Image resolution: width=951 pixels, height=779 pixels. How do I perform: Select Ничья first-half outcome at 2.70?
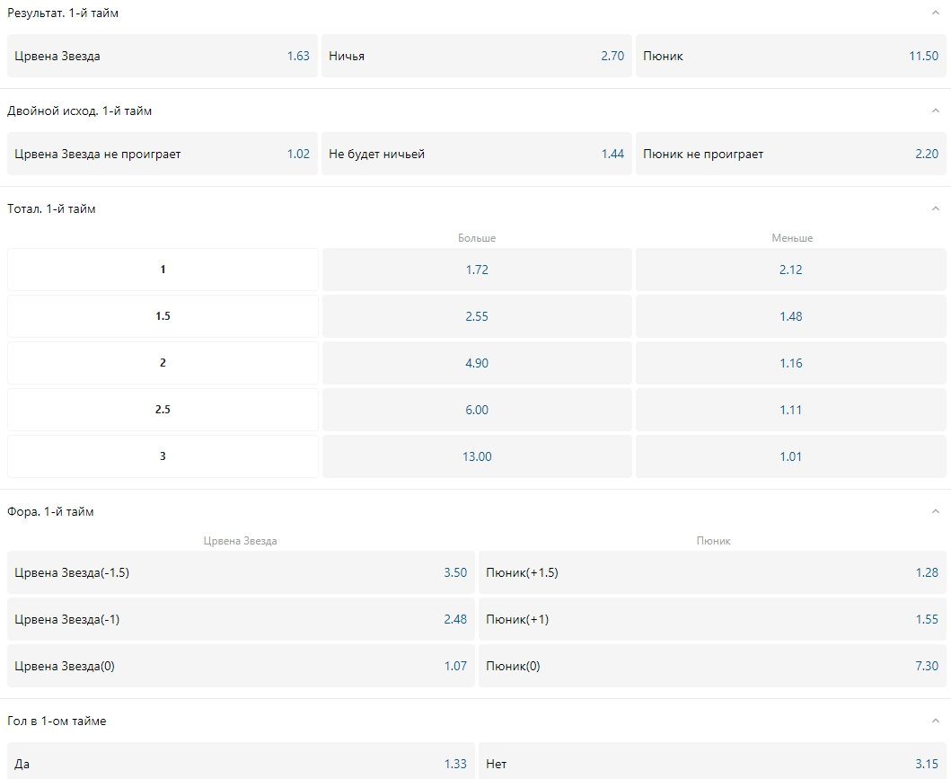(x=476, y=56)
